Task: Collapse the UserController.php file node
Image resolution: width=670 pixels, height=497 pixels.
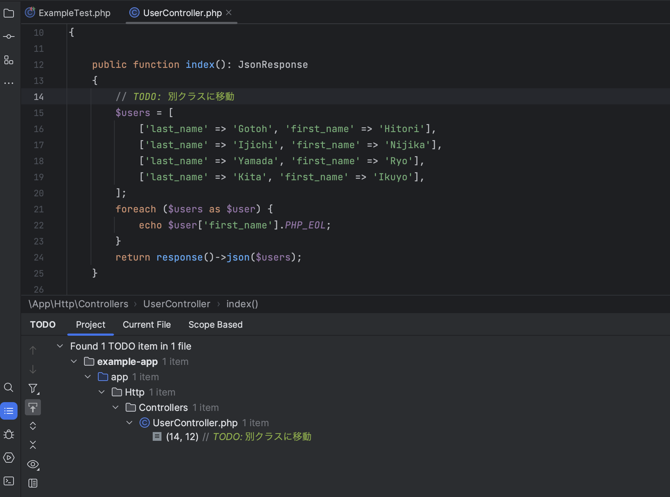Action: click(x=129, y=423)
